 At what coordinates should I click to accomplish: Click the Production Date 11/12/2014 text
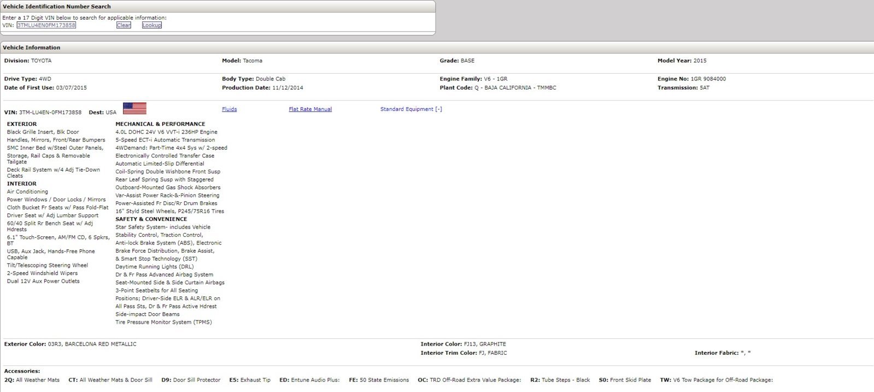click(x=262, y=88)
